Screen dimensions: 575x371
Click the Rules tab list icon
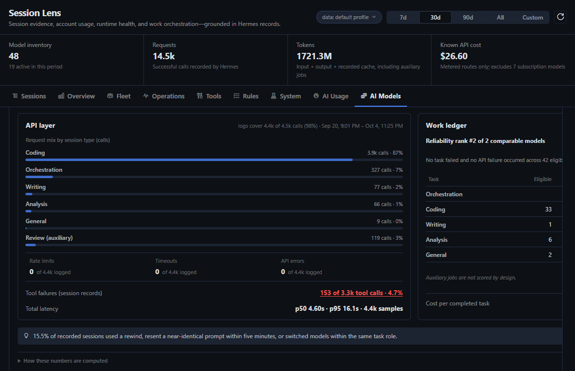click(x=237, y=96)
